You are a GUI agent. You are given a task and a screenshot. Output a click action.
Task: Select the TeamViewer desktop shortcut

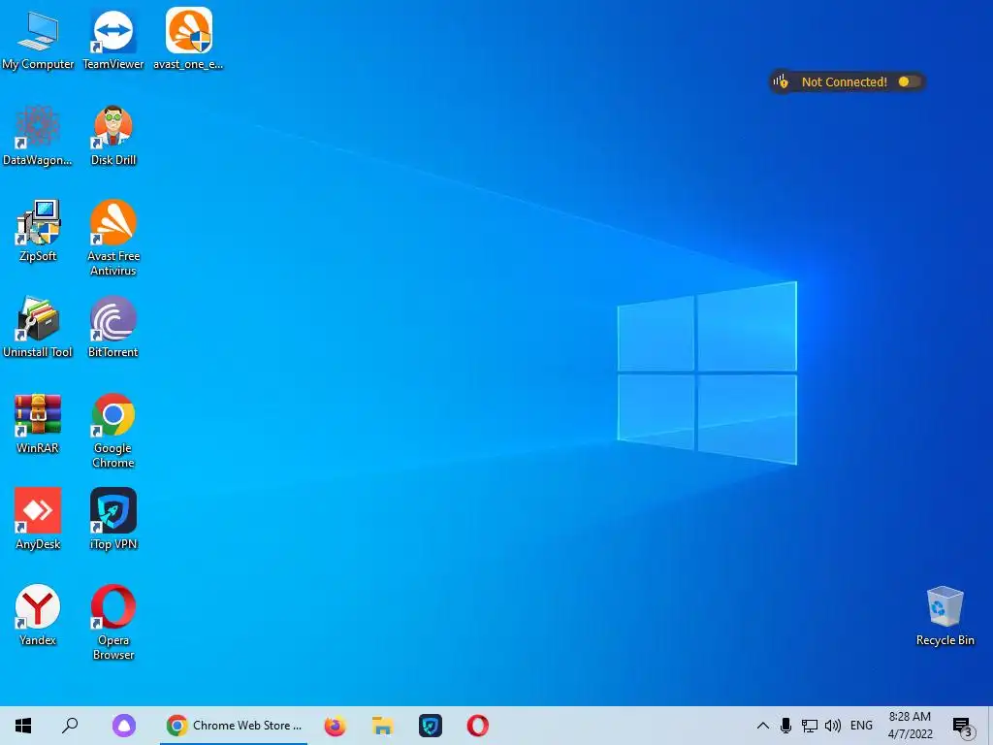(113, 39)
